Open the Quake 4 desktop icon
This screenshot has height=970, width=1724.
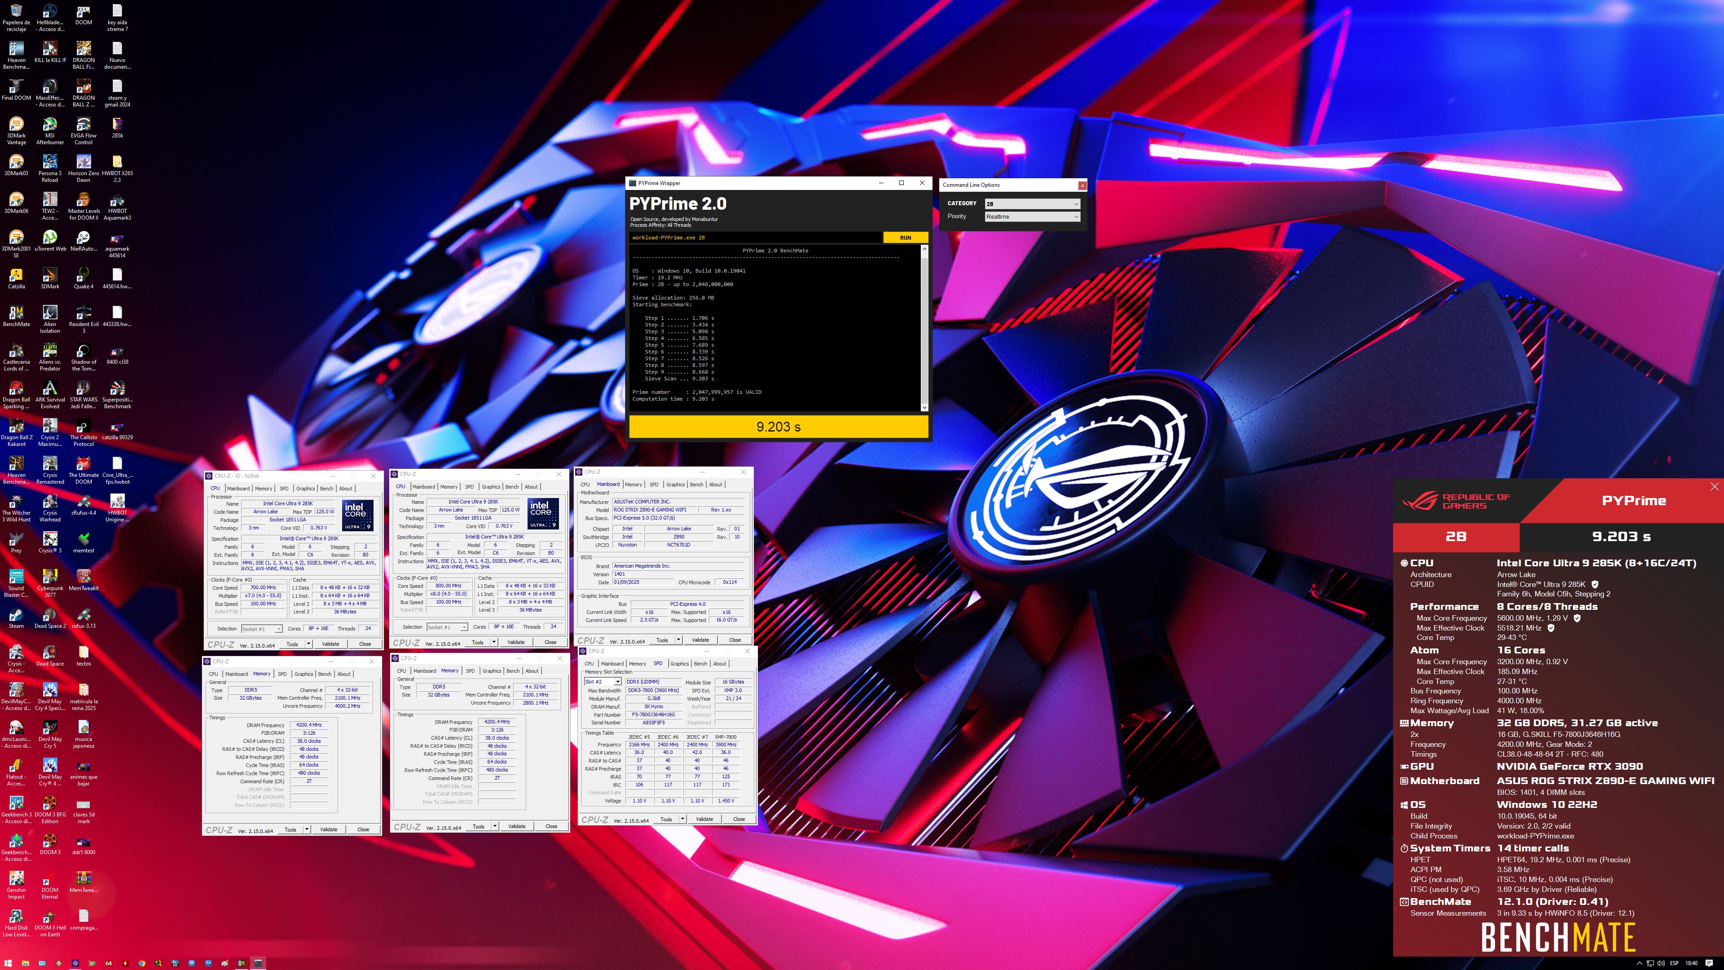coord(84,278)
